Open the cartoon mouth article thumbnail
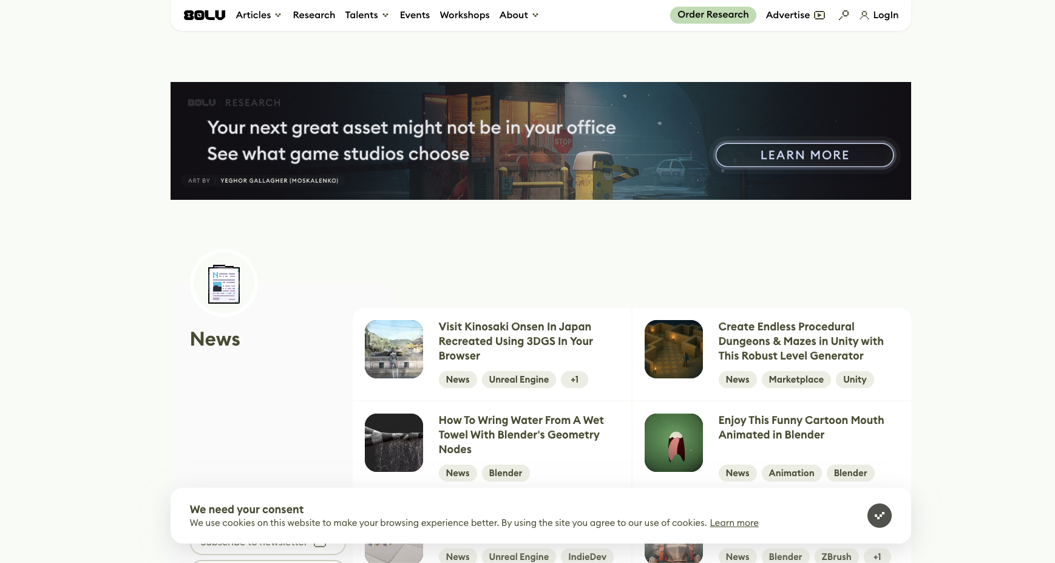The width and height of the screenshot is (1055, 563). click(x=673, y=443)
